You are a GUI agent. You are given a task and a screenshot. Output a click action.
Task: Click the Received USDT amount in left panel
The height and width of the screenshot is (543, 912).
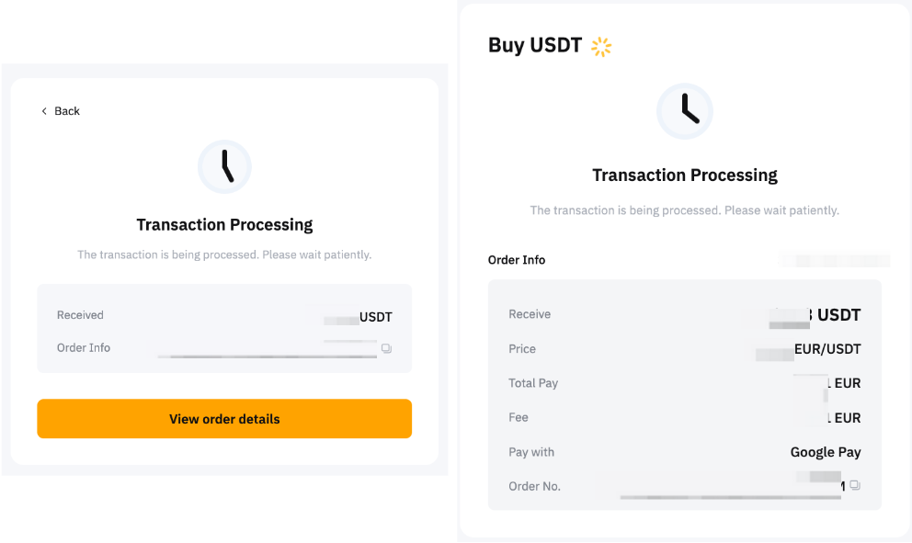pyautogui.click(x=363, y=317)
